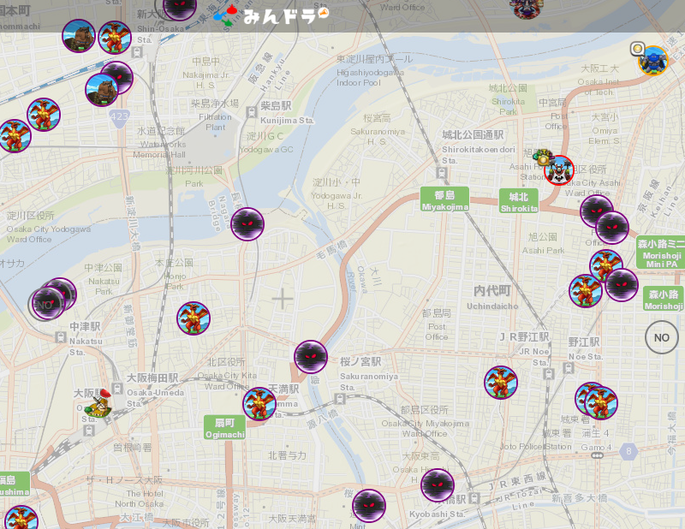Open the Osaka-Umeda Sta. train icon
Viewport: 685px width, 529px height.
point(117,388)
